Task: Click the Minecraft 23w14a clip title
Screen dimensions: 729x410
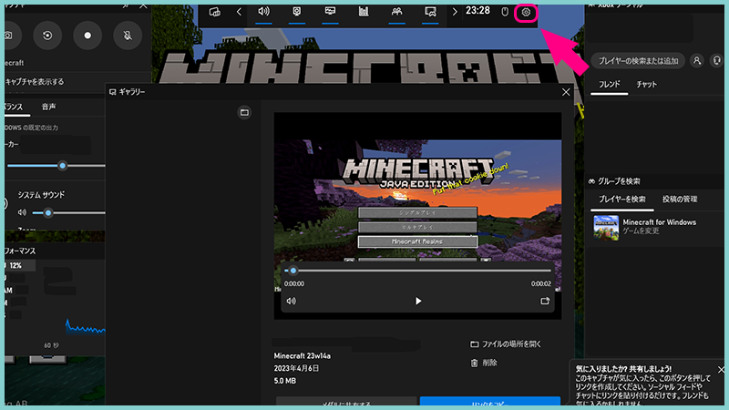Action: pyautogui.click(x=303, y=355)
